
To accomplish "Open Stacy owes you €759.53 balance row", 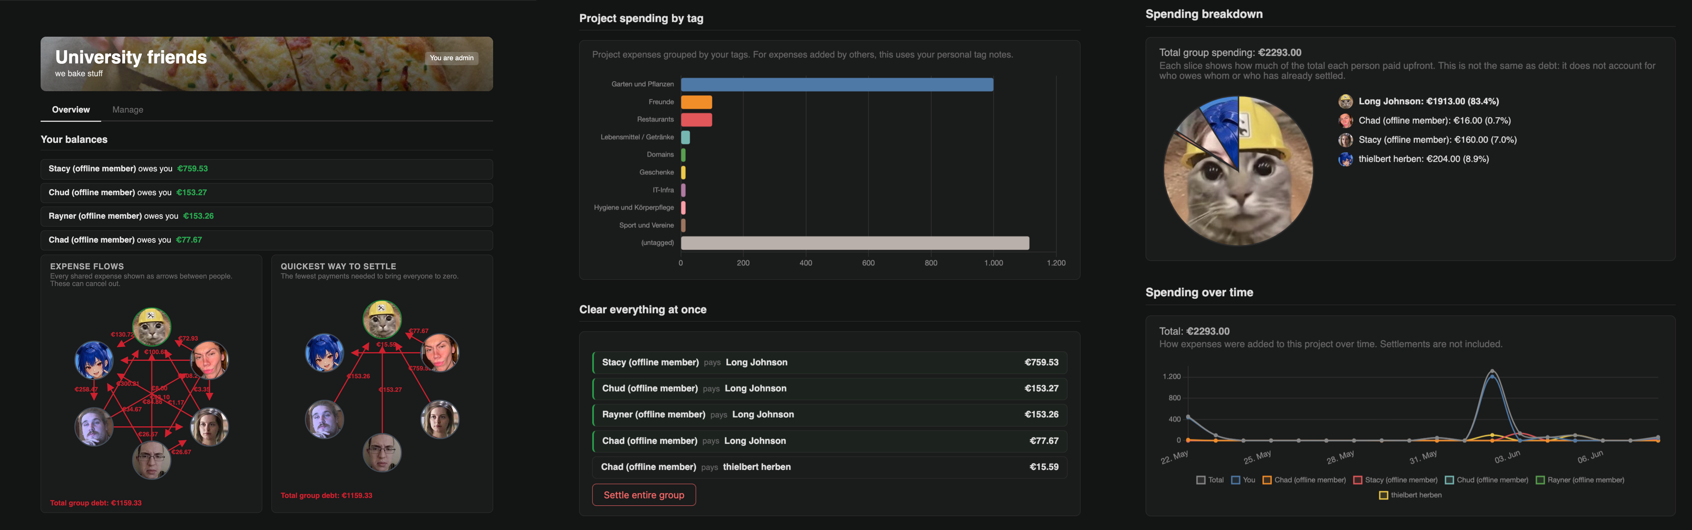I will tap(267, 169).
